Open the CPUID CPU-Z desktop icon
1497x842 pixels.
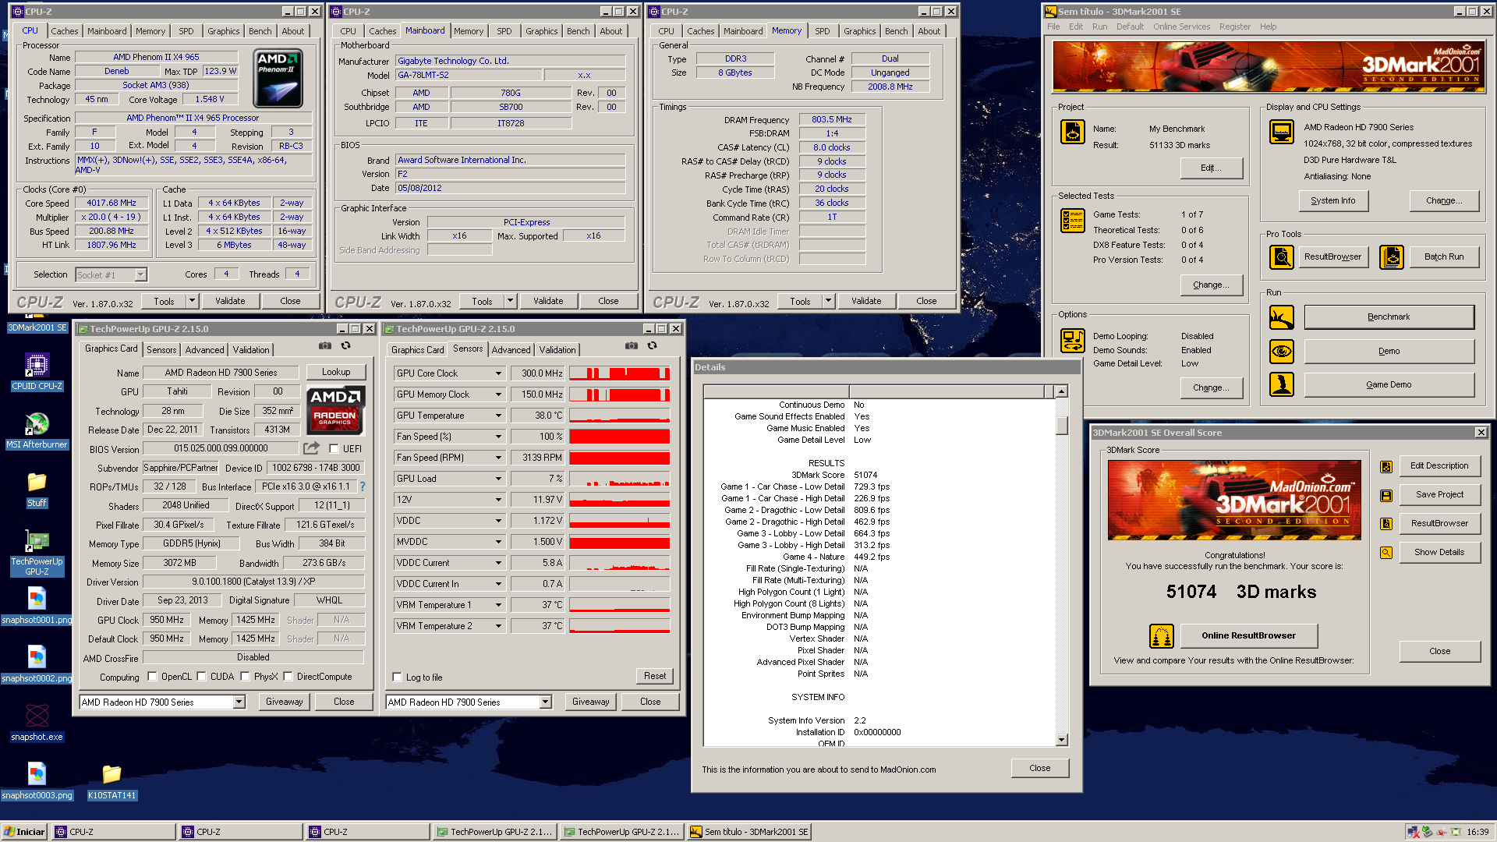tap(37, 372)
